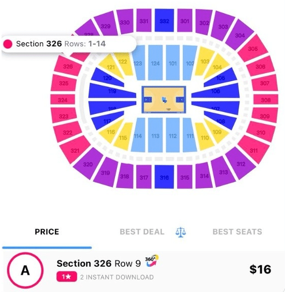Switch to the PRICE tab

click(x=47, y=232)
